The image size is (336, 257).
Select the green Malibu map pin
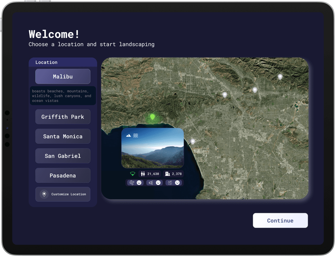click(152, 117)
